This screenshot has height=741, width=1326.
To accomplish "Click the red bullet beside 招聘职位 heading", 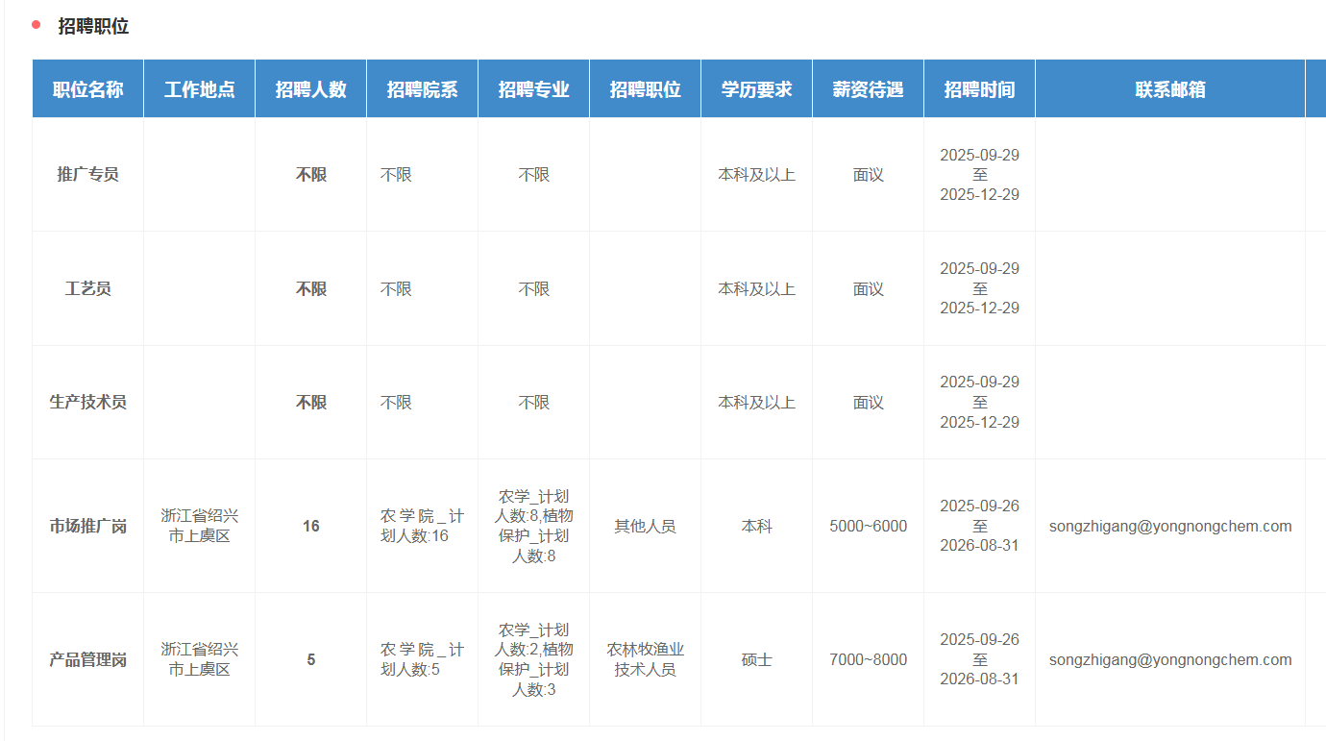I will click(37, 25).
